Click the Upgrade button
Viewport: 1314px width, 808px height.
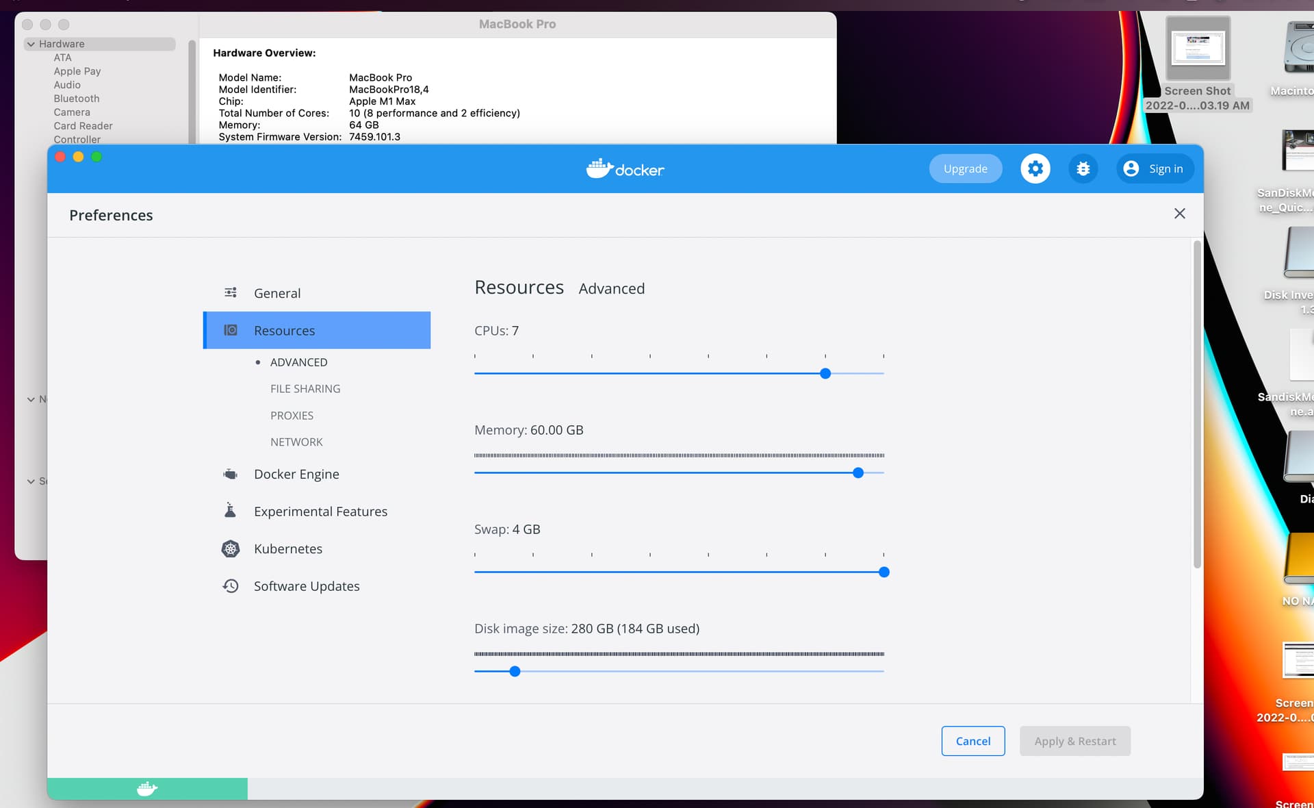(x=965, y=168)
